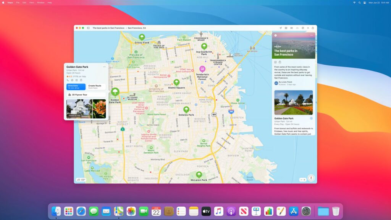Screen dimensions: 391x220
Task: Select the Tenderloin National Forest pink marker
Action: pyautogui.click(x=202, y=69)
